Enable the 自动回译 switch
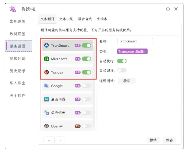 (122, 70)
